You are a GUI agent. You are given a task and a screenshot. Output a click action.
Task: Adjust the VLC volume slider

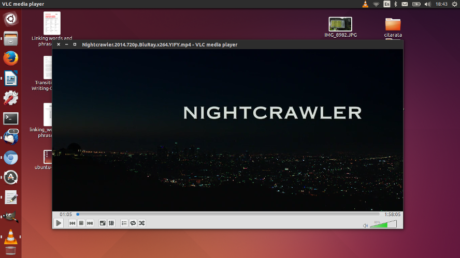click(x=383, y=224)
